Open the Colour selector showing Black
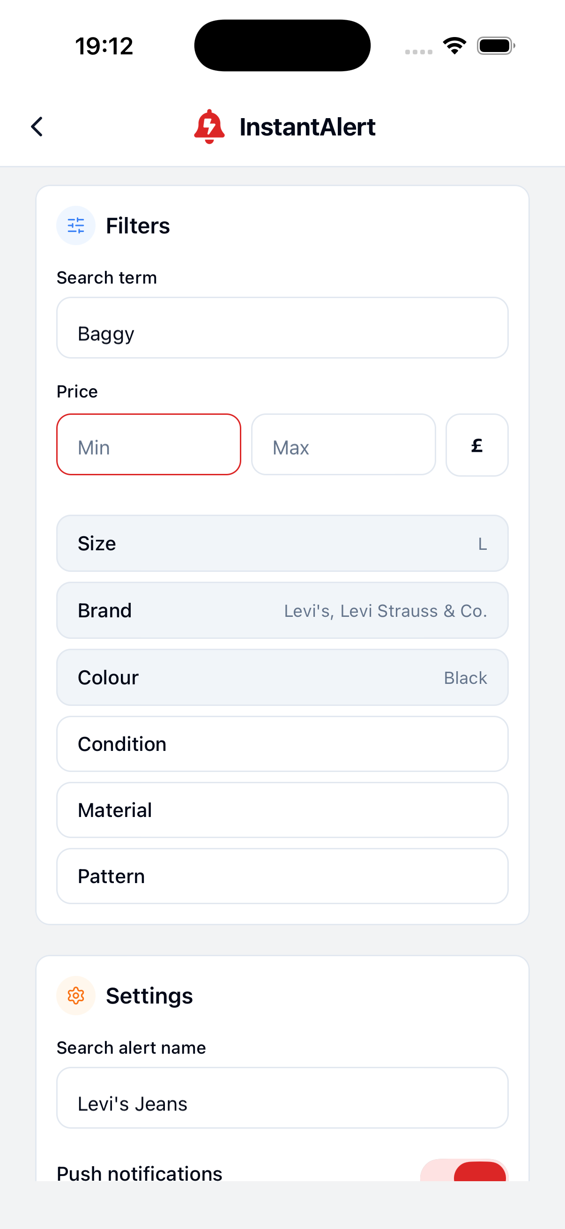This screenshot has height=1229, width=565. point(282,677)
